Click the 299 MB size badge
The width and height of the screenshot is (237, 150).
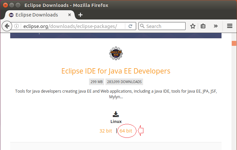97,82
